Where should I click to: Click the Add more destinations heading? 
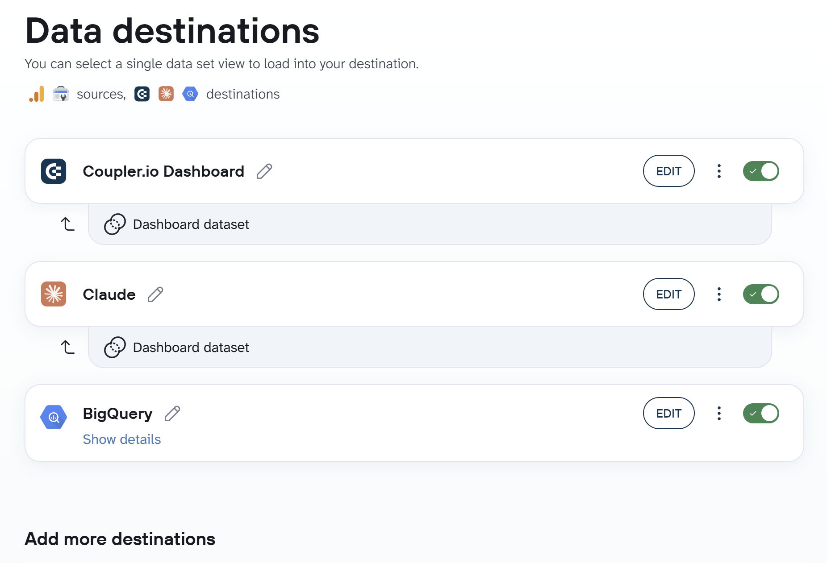click(120, 539)
